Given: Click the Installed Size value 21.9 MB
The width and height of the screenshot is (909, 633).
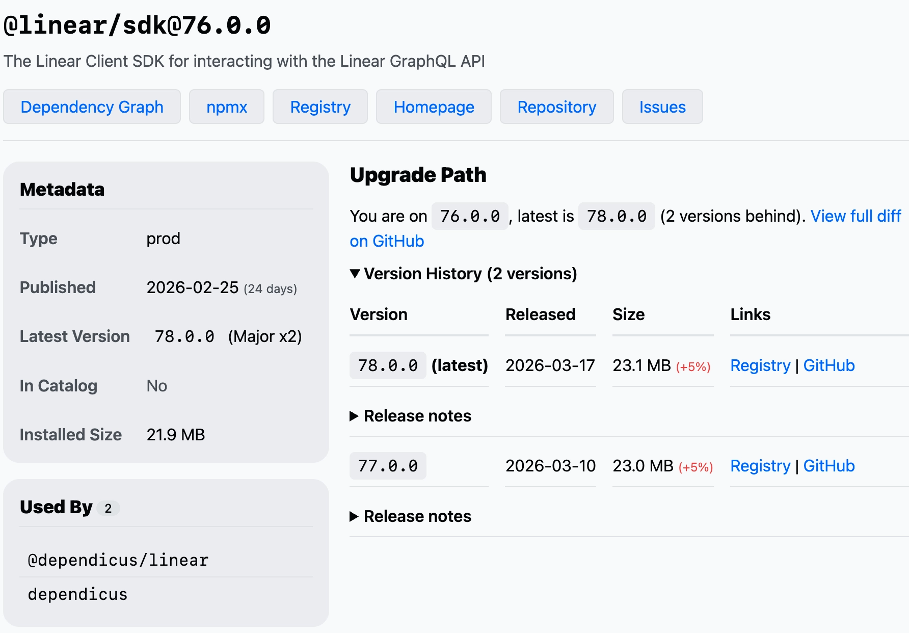Looking at the screenshot, I should [176, 435].
